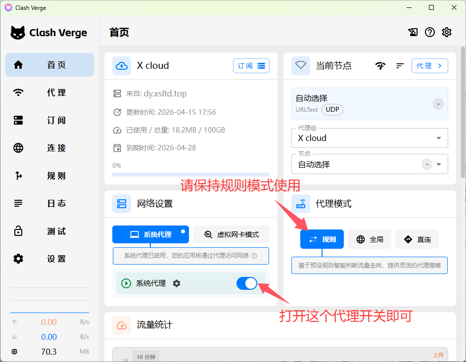Click the 上传 legend in traffic chart
This screenshot has height=362, width=466.
point(438,355)
